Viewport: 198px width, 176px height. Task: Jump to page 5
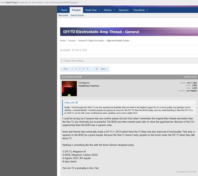(x=87, y=69)
